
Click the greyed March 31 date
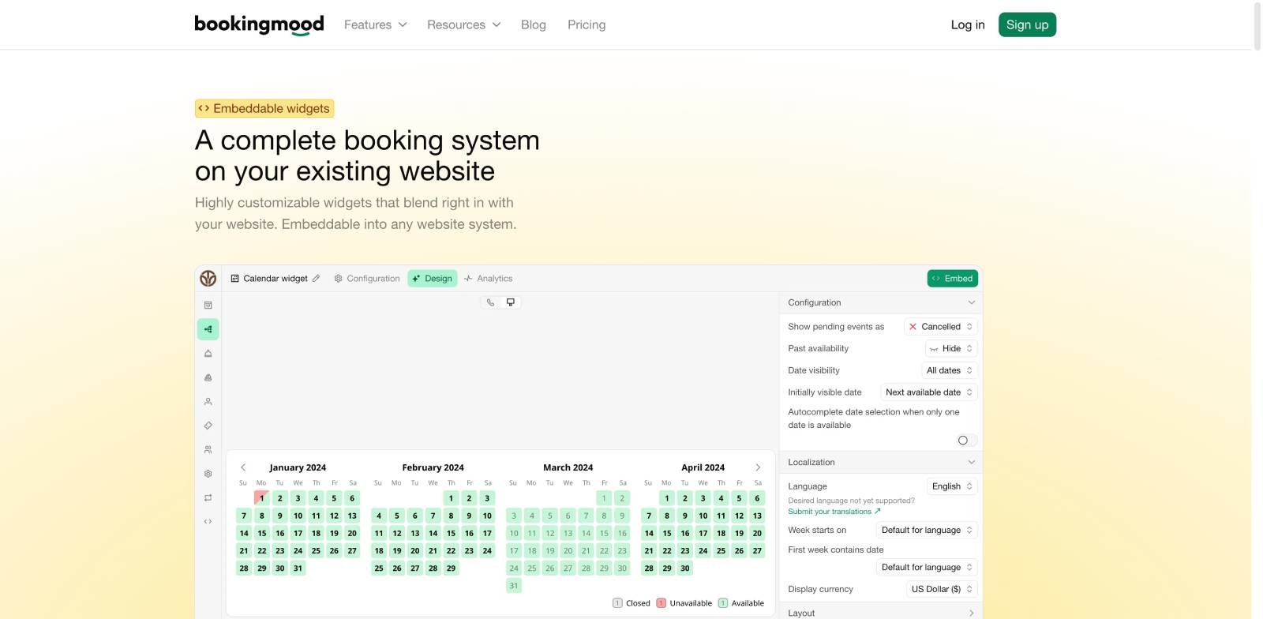point(514,586)
